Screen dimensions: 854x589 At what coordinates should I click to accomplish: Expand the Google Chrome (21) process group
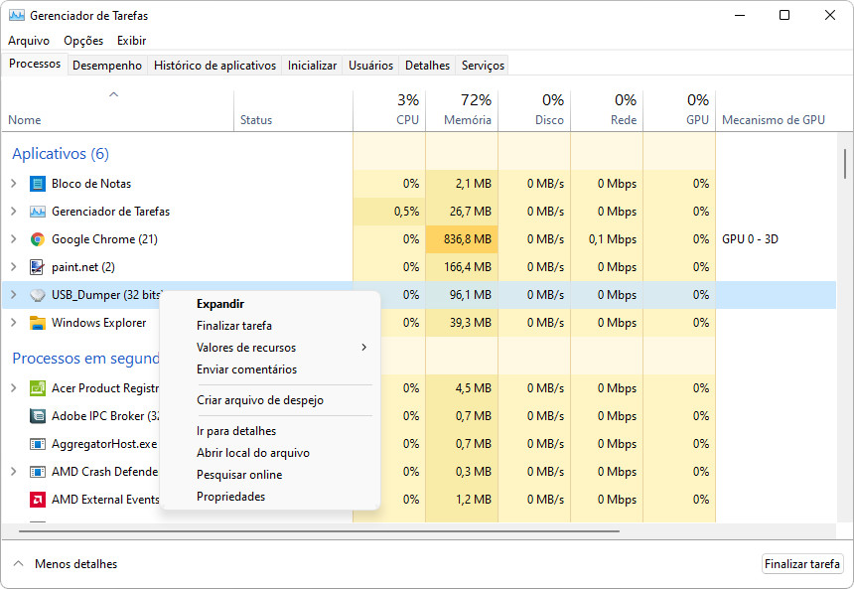(x=14, y=239)
